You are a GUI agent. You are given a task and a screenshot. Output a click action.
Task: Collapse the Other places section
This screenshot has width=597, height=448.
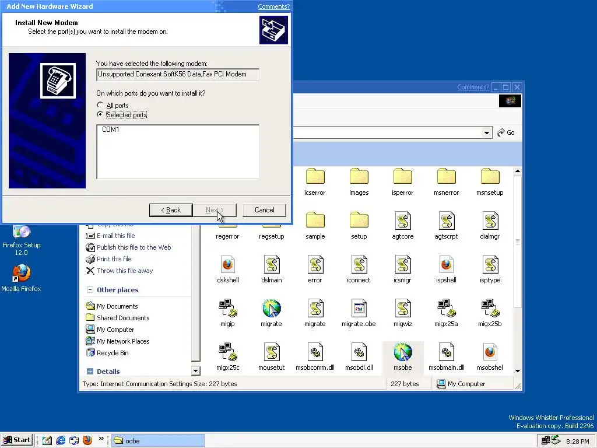[x=90, y=290]
